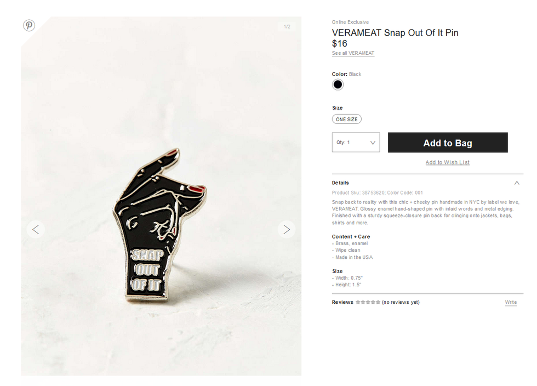Collapse the Details section chevron
Viewport: 537px width, 386px height.
tap(517, 183)
